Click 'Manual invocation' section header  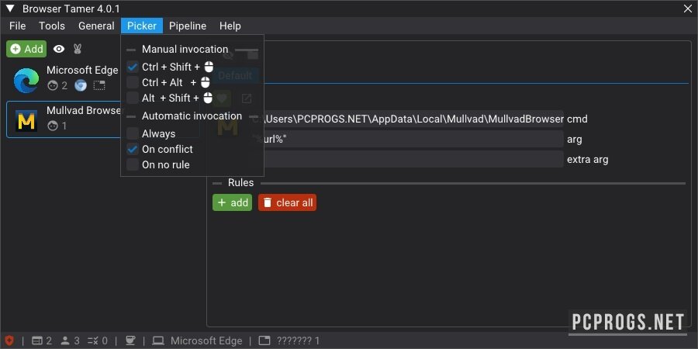[x=185, y=50]
